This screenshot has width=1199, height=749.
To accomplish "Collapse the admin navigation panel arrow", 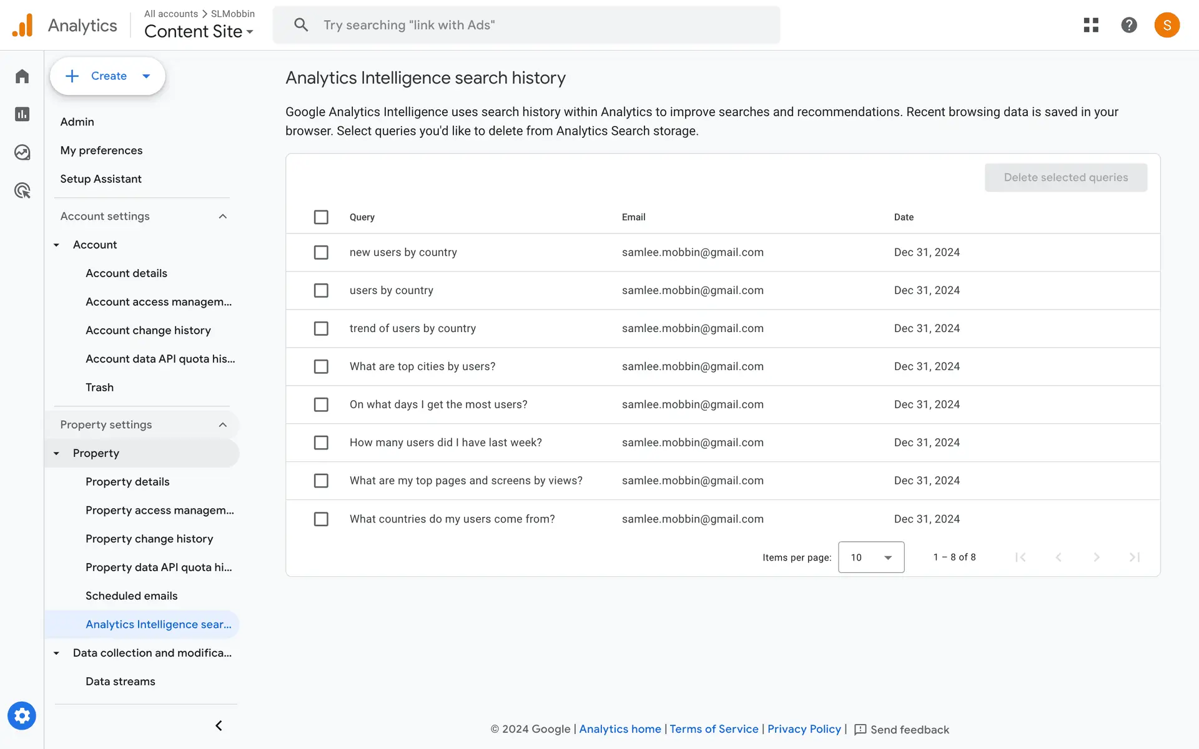I will coord(219,725).
